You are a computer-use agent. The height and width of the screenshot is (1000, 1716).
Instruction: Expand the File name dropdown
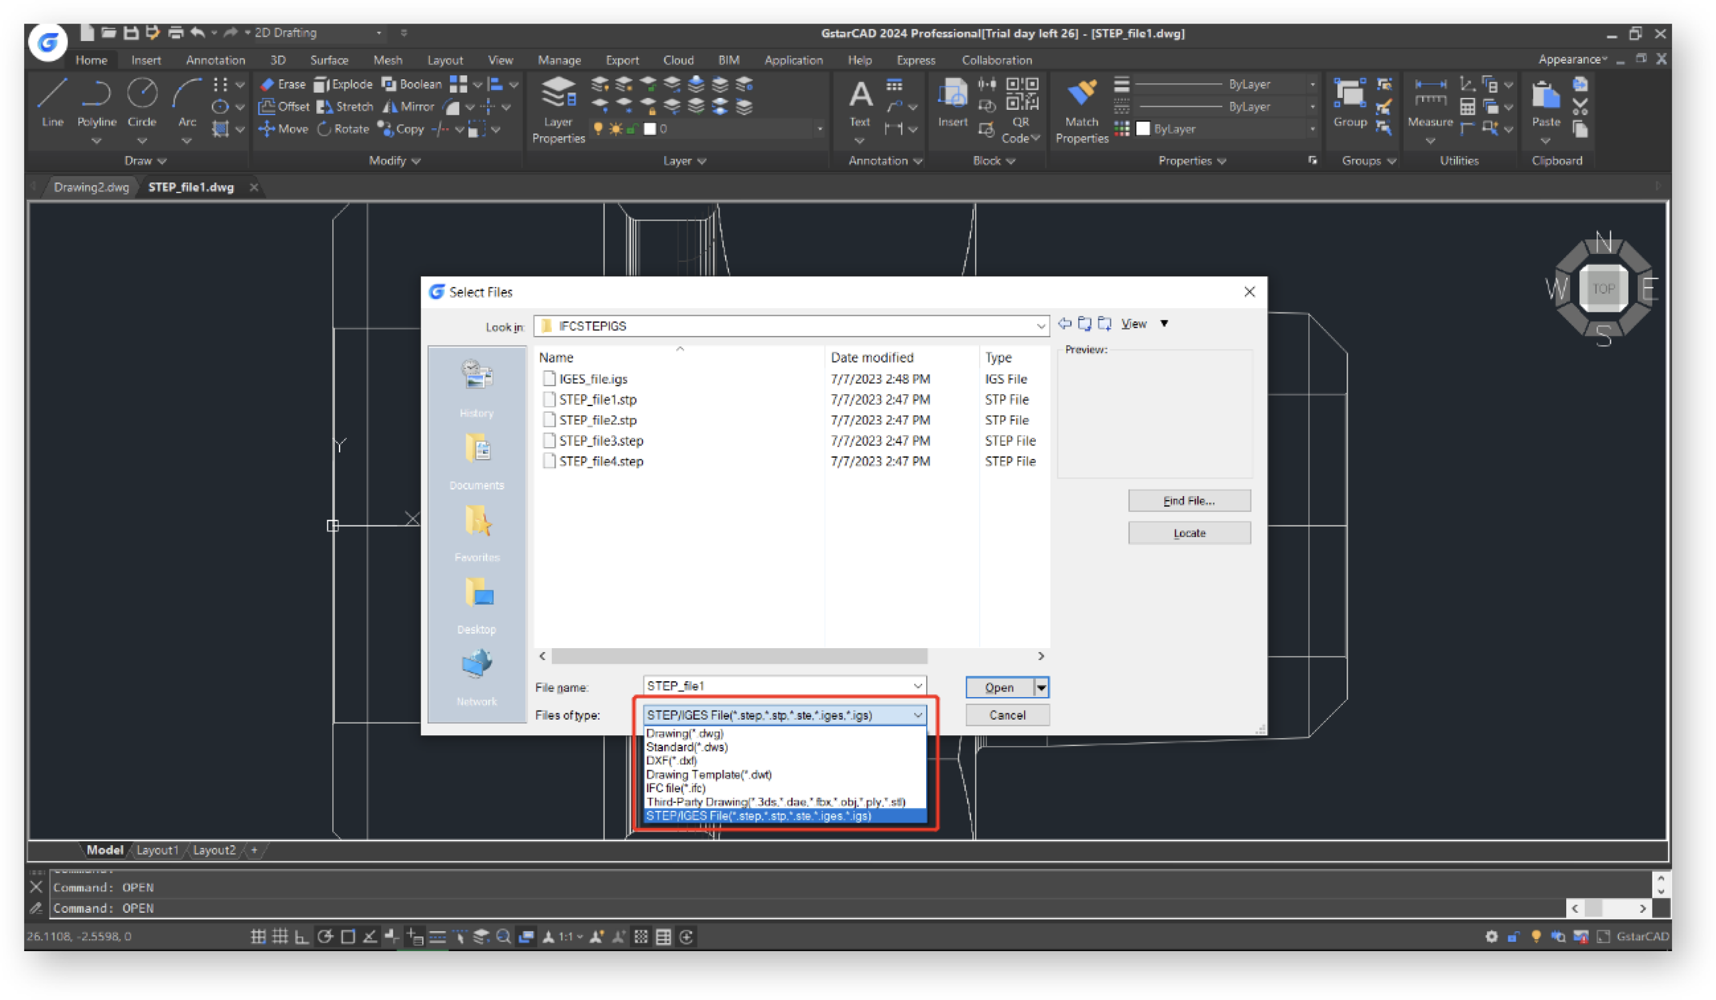[x=917, y=685]
